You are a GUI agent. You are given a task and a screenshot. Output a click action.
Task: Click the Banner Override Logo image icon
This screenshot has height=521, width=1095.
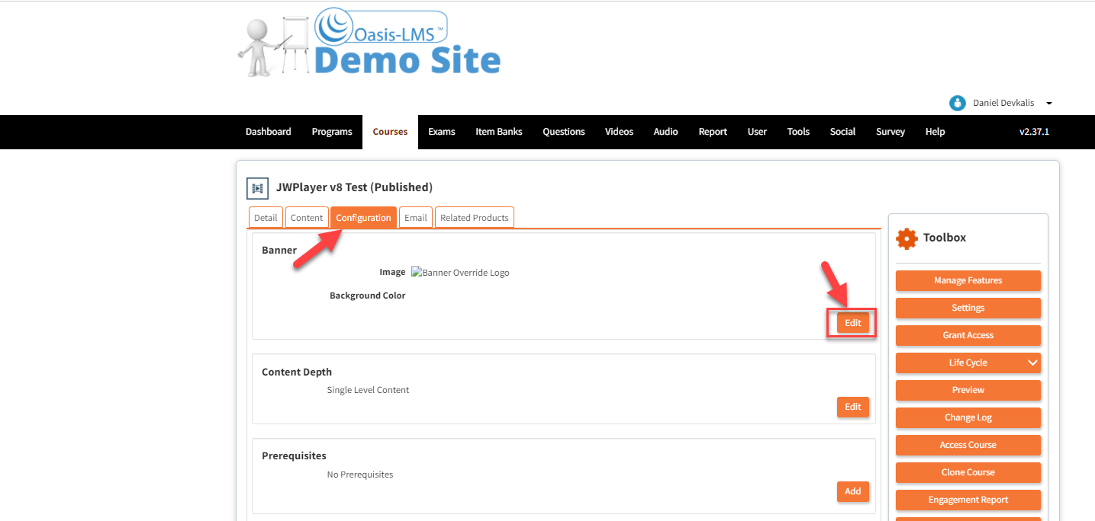coord(417,272)
